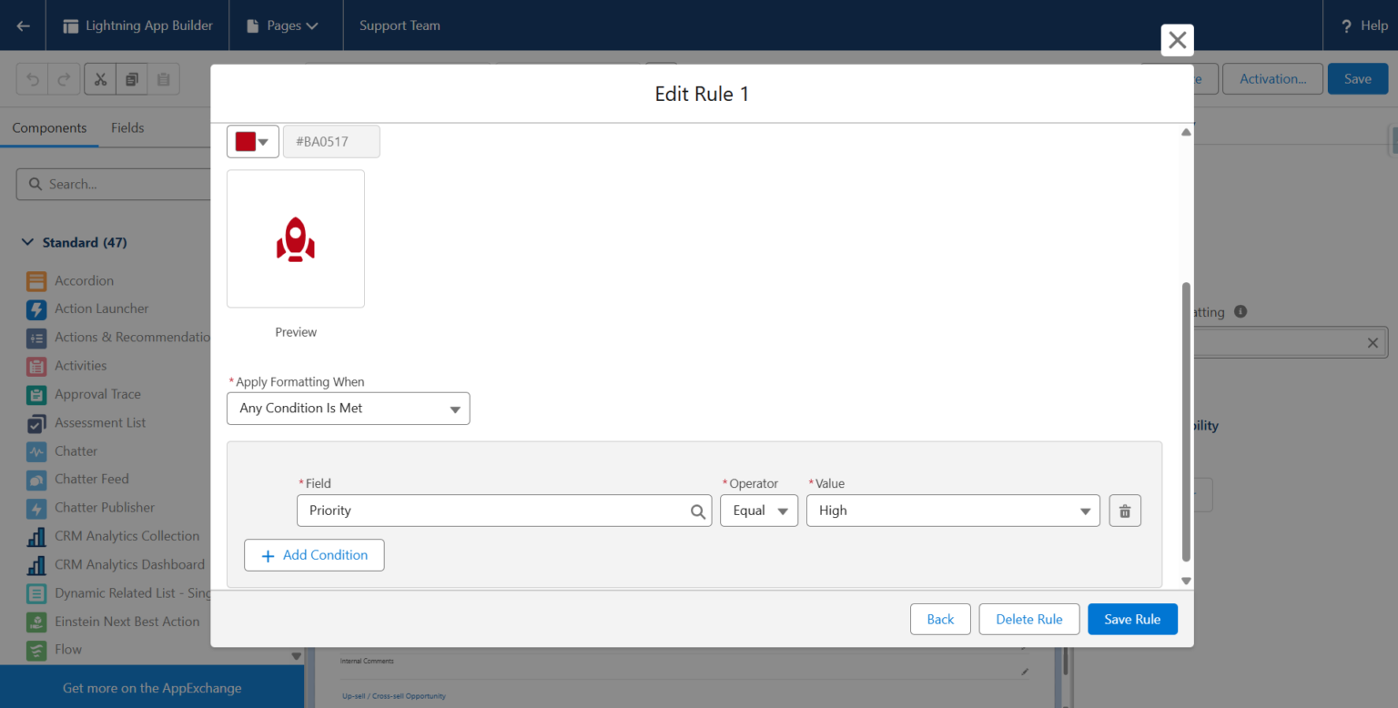Select the Einstein Next Best Action icon
This screenshot has height=708, width=1398.
coord(36,622)
